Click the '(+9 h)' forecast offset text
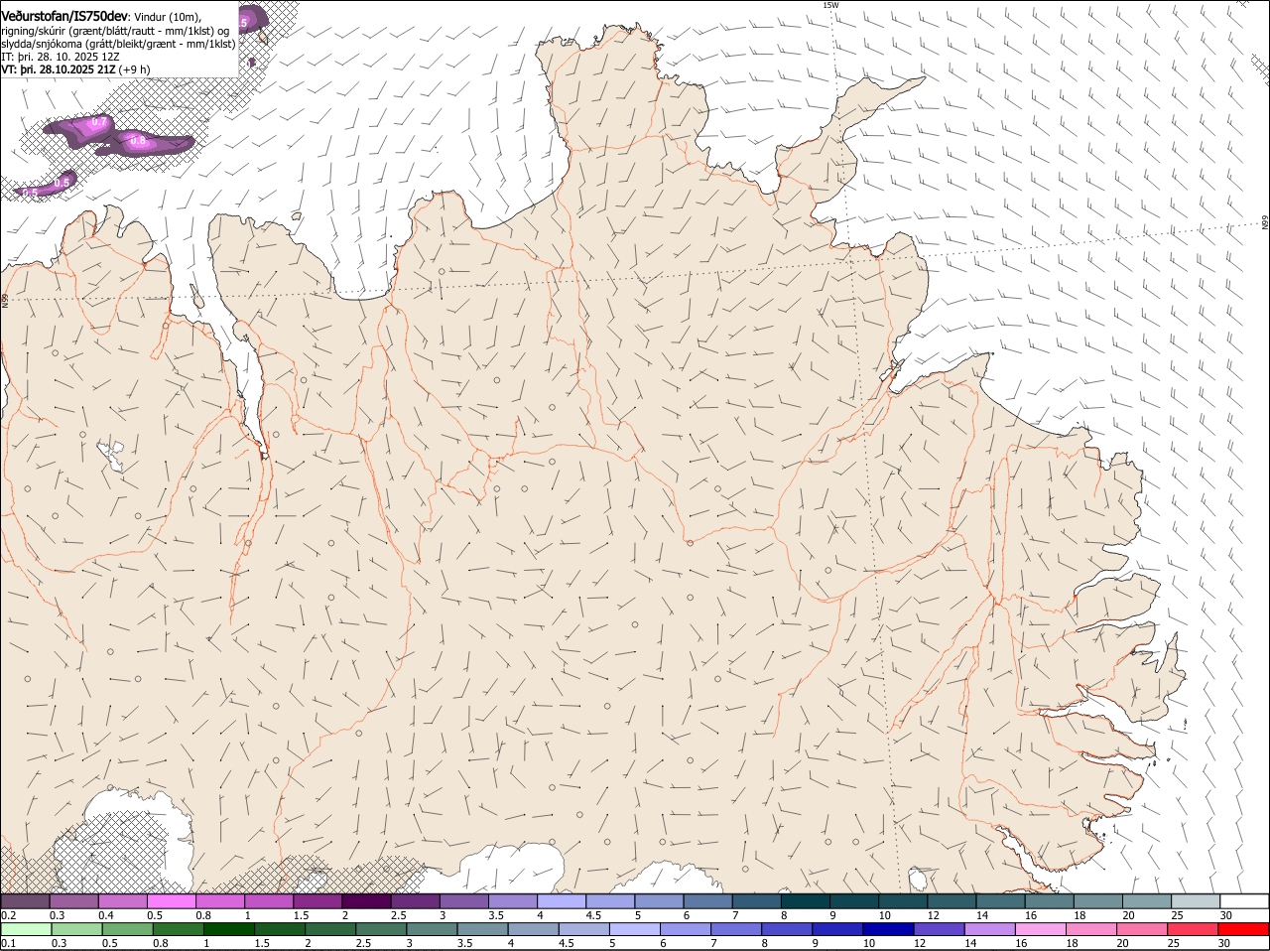Screen dimensions: 1270x951 [135, 69]
